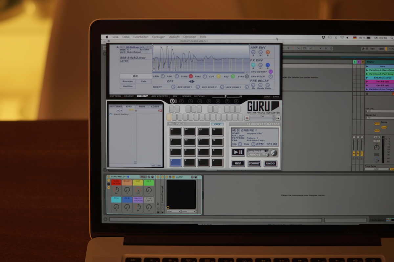Viewport: 394px width, 262px height.
Task: Click the orange AMP ENV release knob
Action: (268, 52)
